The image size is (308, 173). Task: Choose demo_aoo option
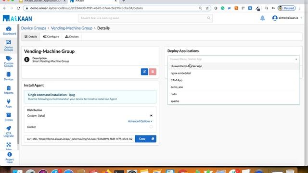[x=233, y=87]
